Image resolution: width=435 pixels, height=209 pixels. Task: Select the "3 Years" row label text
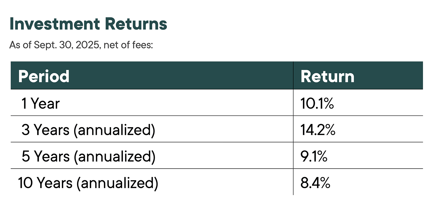click(x=45, y=130)
